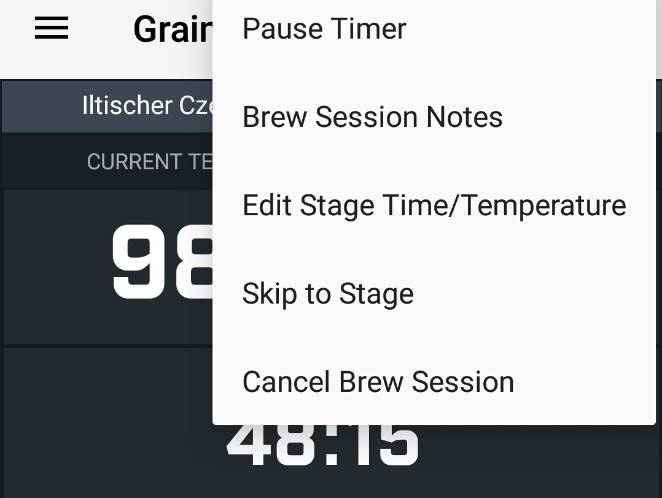The image size is (662, 498).
Task: Open the hamburger navigation menu
Action: (52, 28)
